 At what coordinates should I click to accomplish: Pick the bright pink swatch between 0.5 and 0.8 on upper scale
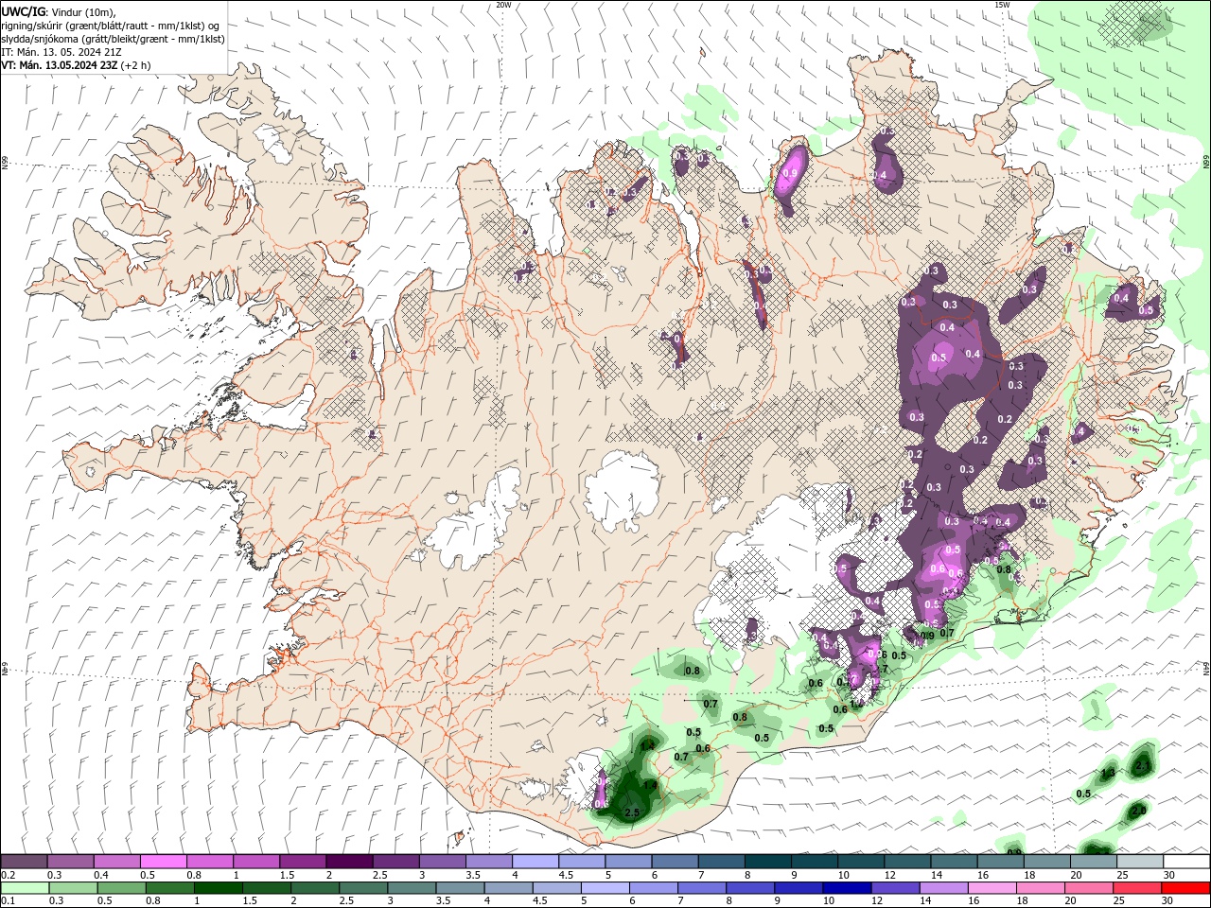click(163, 862)
